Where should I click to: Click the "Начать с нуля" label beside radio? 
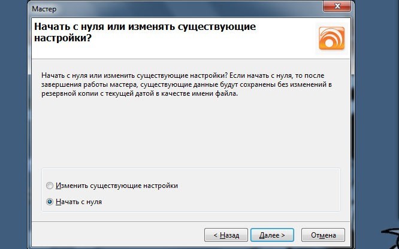(78, 202)
